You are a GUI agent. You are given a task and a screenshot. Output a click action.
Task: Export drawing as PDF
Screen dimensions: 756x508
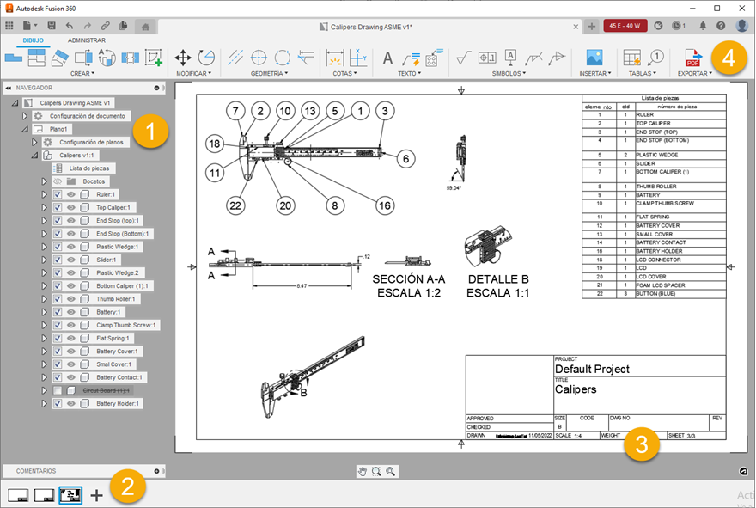693,58
